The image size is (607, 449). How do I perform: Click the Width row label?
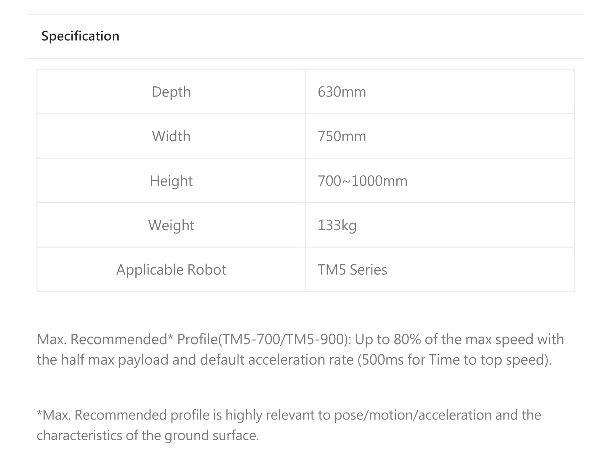(x=171, y=136)
